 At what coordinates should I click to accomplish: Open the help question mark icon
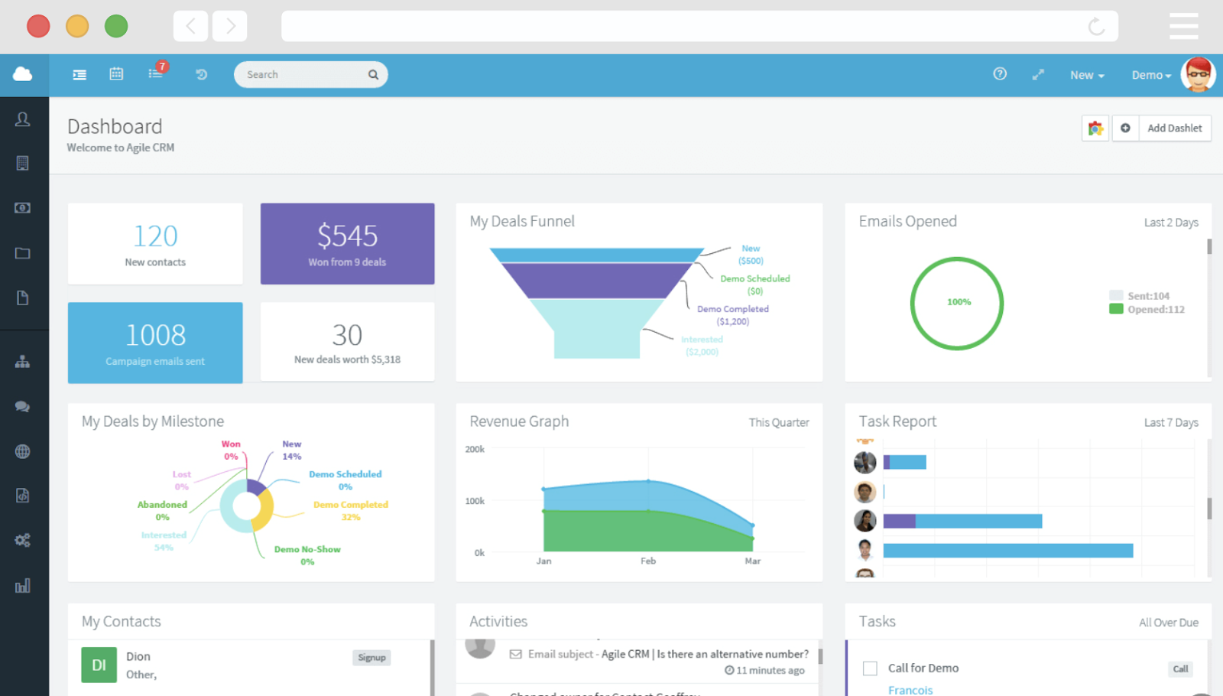click(1000, 74)
